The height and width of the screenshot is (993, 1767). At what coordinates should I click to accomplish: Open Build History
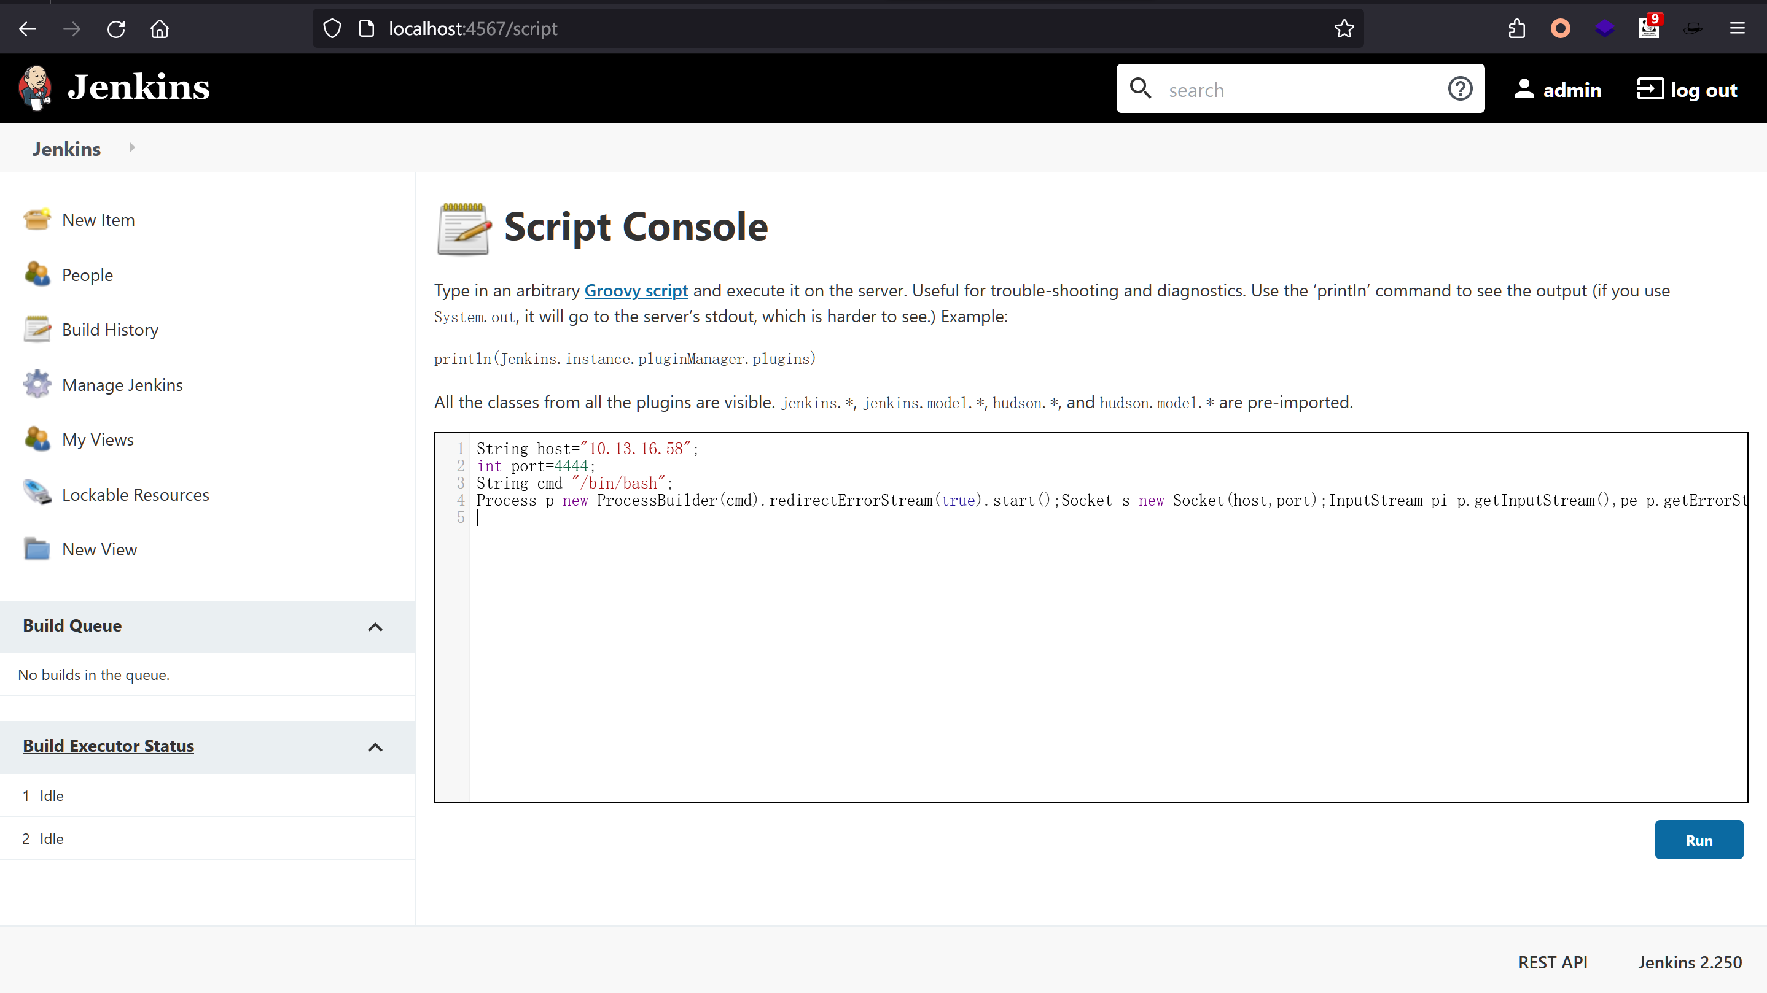111,330
